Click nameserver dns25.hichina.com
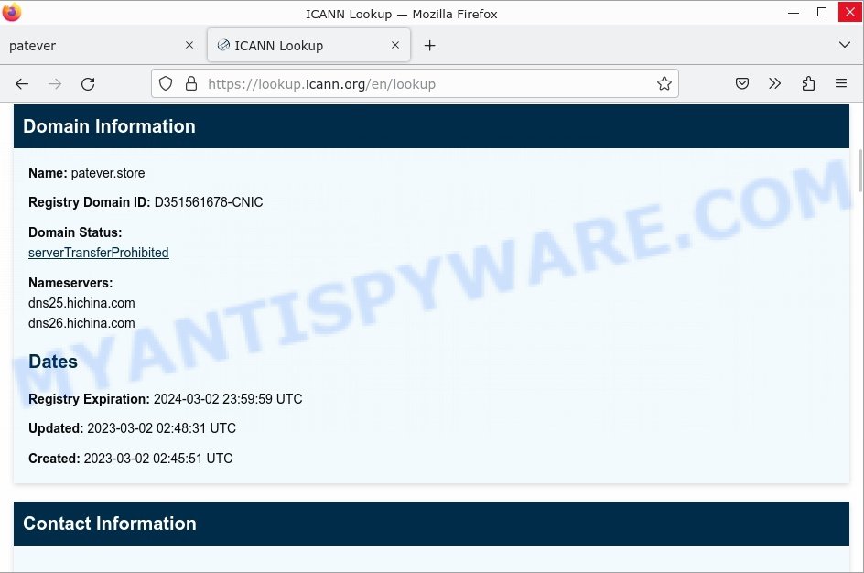The image size is (864, 573). (81, 303)
